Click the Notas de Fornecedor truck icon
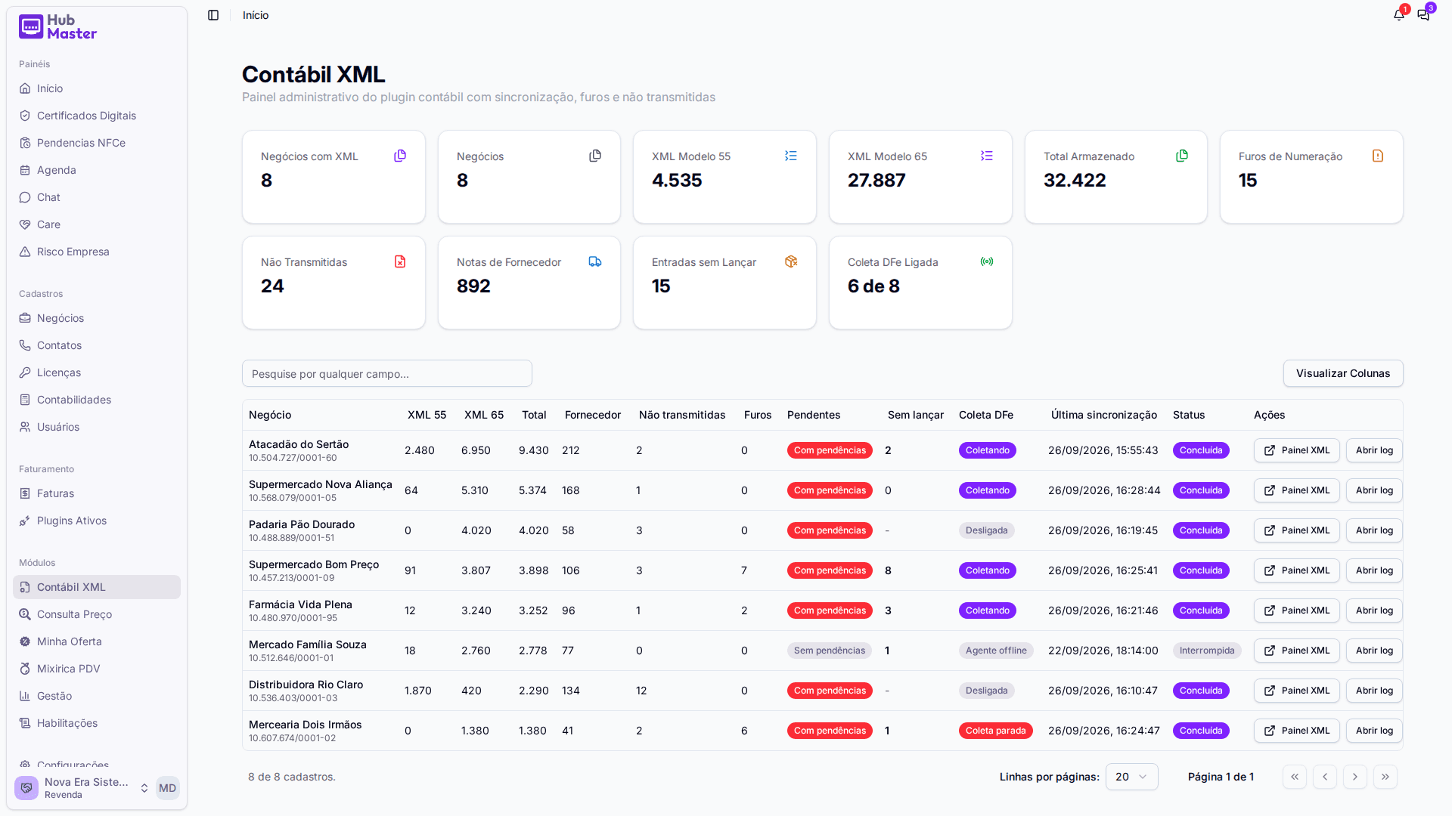This screenshot has height=816, width=1452. click(x=595, y=261)
